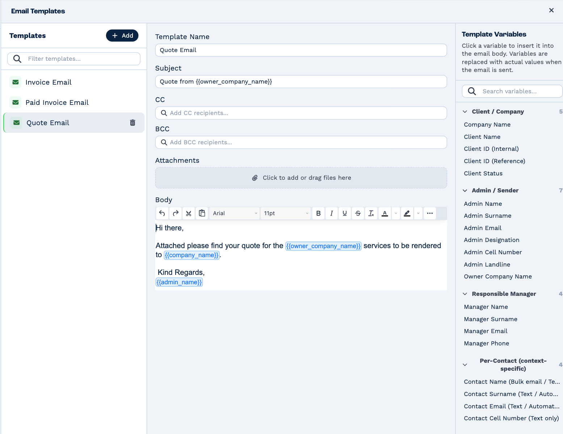The image size is (563, 434).
Task: Click the attachments drop zone
Action: click(301, 178)
